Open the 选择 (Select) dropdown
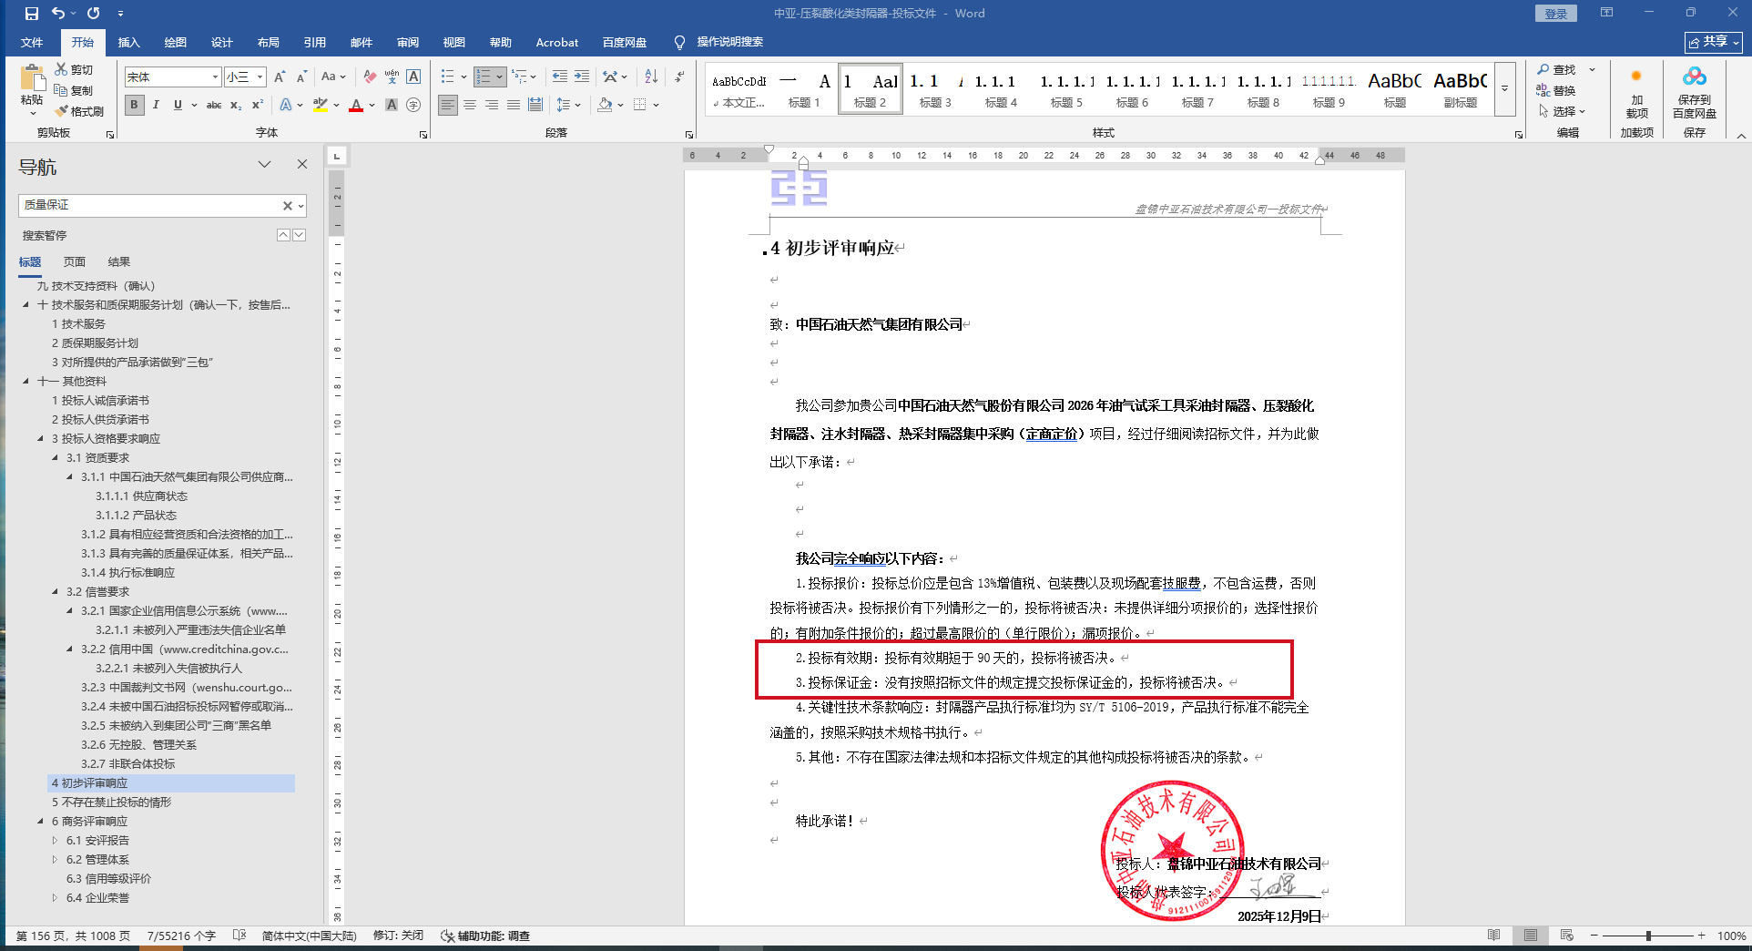Image resolution: width=1752 pixels, height=951 pixels. (x=1563, y=111)
